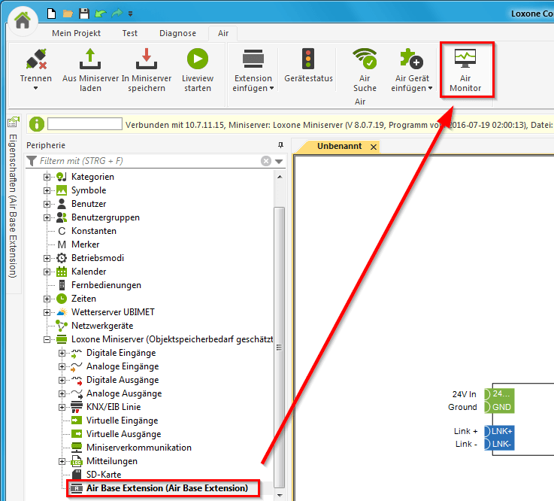Expand the Kategorien tree node

click(x=47, y=177)
